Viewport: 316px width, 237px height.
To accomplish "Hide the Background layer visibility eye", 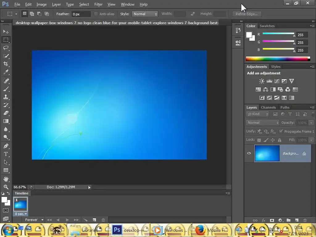I will point(249,153).
